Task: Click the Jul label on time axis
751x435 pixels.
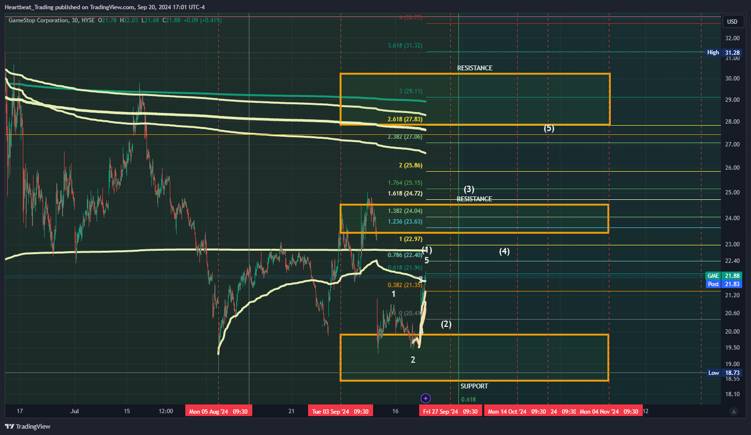Action: pos(75,411)
